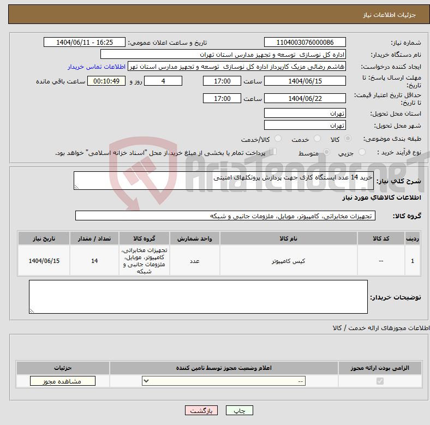430x425 pixels.
Task: Select the خدمت radio button
Action: pyautogui.click(x=317, y=139)
